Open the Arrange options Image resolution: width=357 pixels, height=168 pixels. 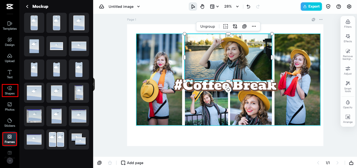[x=348, y=118]
